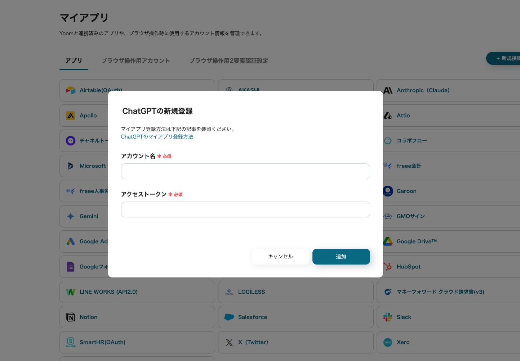The height and width of the screenshot is (361, 520).
Task: Click the Anthropic (Claude) logo icon
Action: [388, 90]
